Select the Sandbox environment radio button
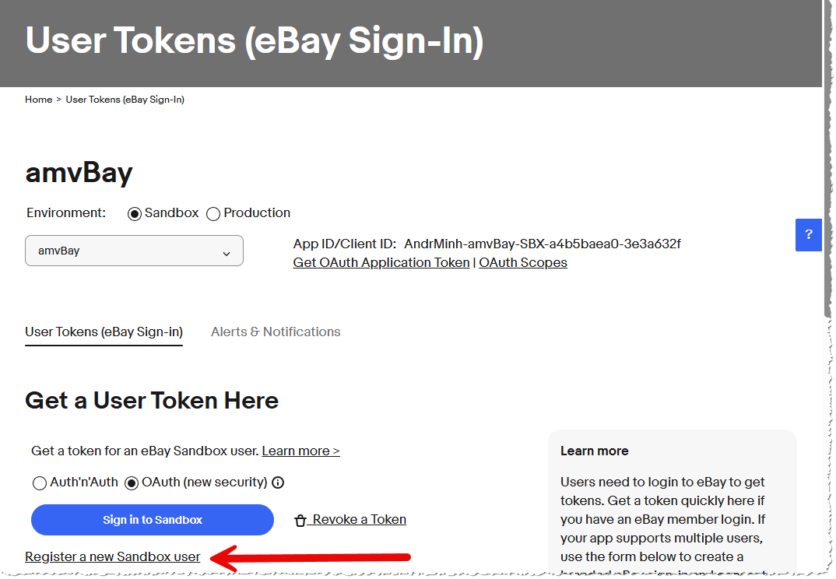Screen dimensions: 836x579 click(134, 213)
